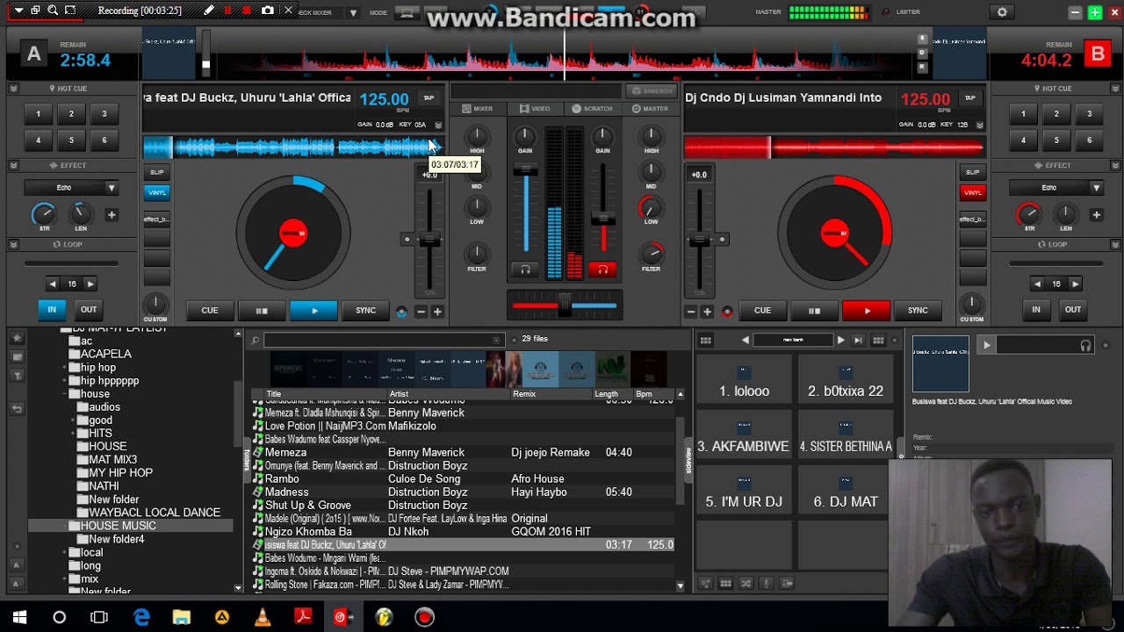This screenshot has width=1124, height=632.
Task: Open the Windows Start menu
Action: pyautogui.click(x=19, y=617)
